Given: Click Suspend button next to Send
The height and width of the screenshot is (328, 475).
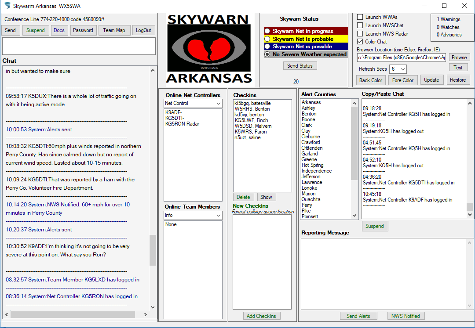Looking at the screenshot, I should (x=36, y=30).
